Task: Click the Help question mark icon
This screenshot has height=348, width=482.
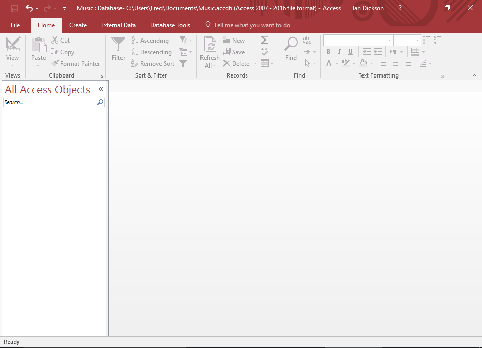Action: [x=400, y=8]
